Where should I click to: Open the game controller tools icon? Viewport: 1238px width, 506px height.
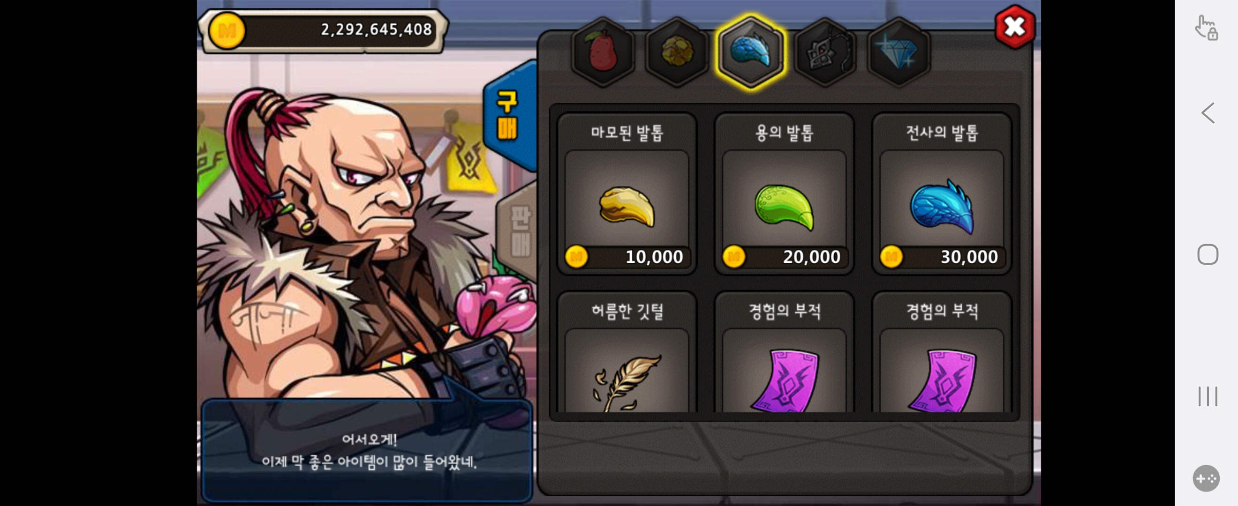click(1206, 478)
